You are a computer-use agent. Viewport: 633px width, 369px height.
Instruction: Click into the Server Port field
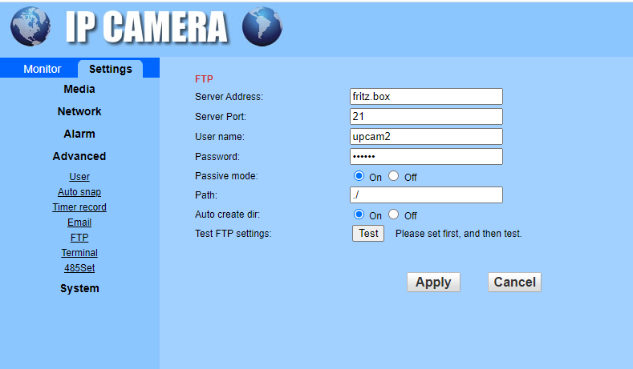426,116
